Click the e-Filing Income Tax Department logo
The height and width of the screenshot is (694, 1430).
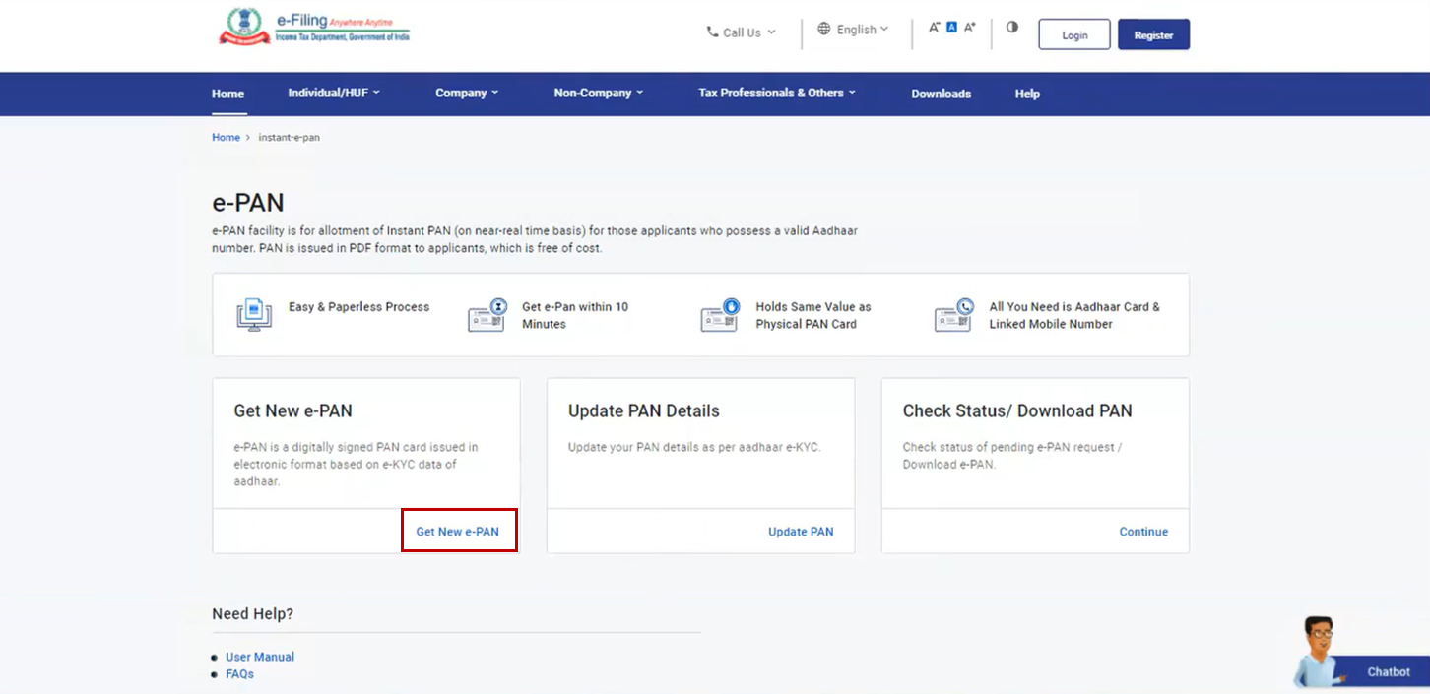(x=313, y=26)
